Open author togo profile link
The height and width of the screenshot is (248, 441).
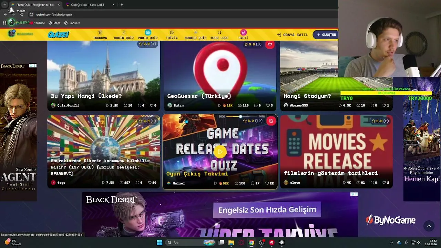[x=58, y=183]
